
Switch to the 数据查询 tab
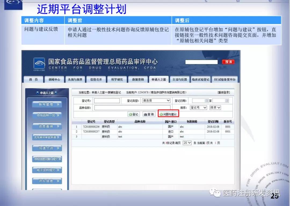point(138,79)
